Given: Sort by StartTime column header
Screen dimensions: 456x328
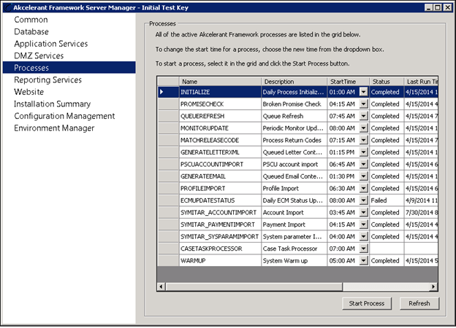Looking at the screenshot, I should click(348, 82).
